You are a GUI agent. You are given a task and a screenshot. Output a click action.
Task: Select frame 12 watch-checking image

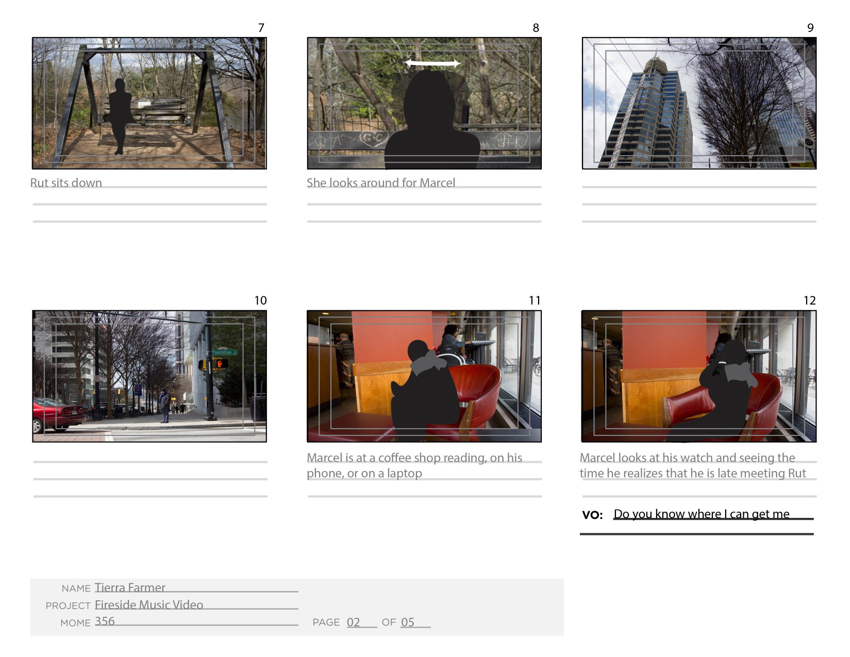click(x=699, y=376)
